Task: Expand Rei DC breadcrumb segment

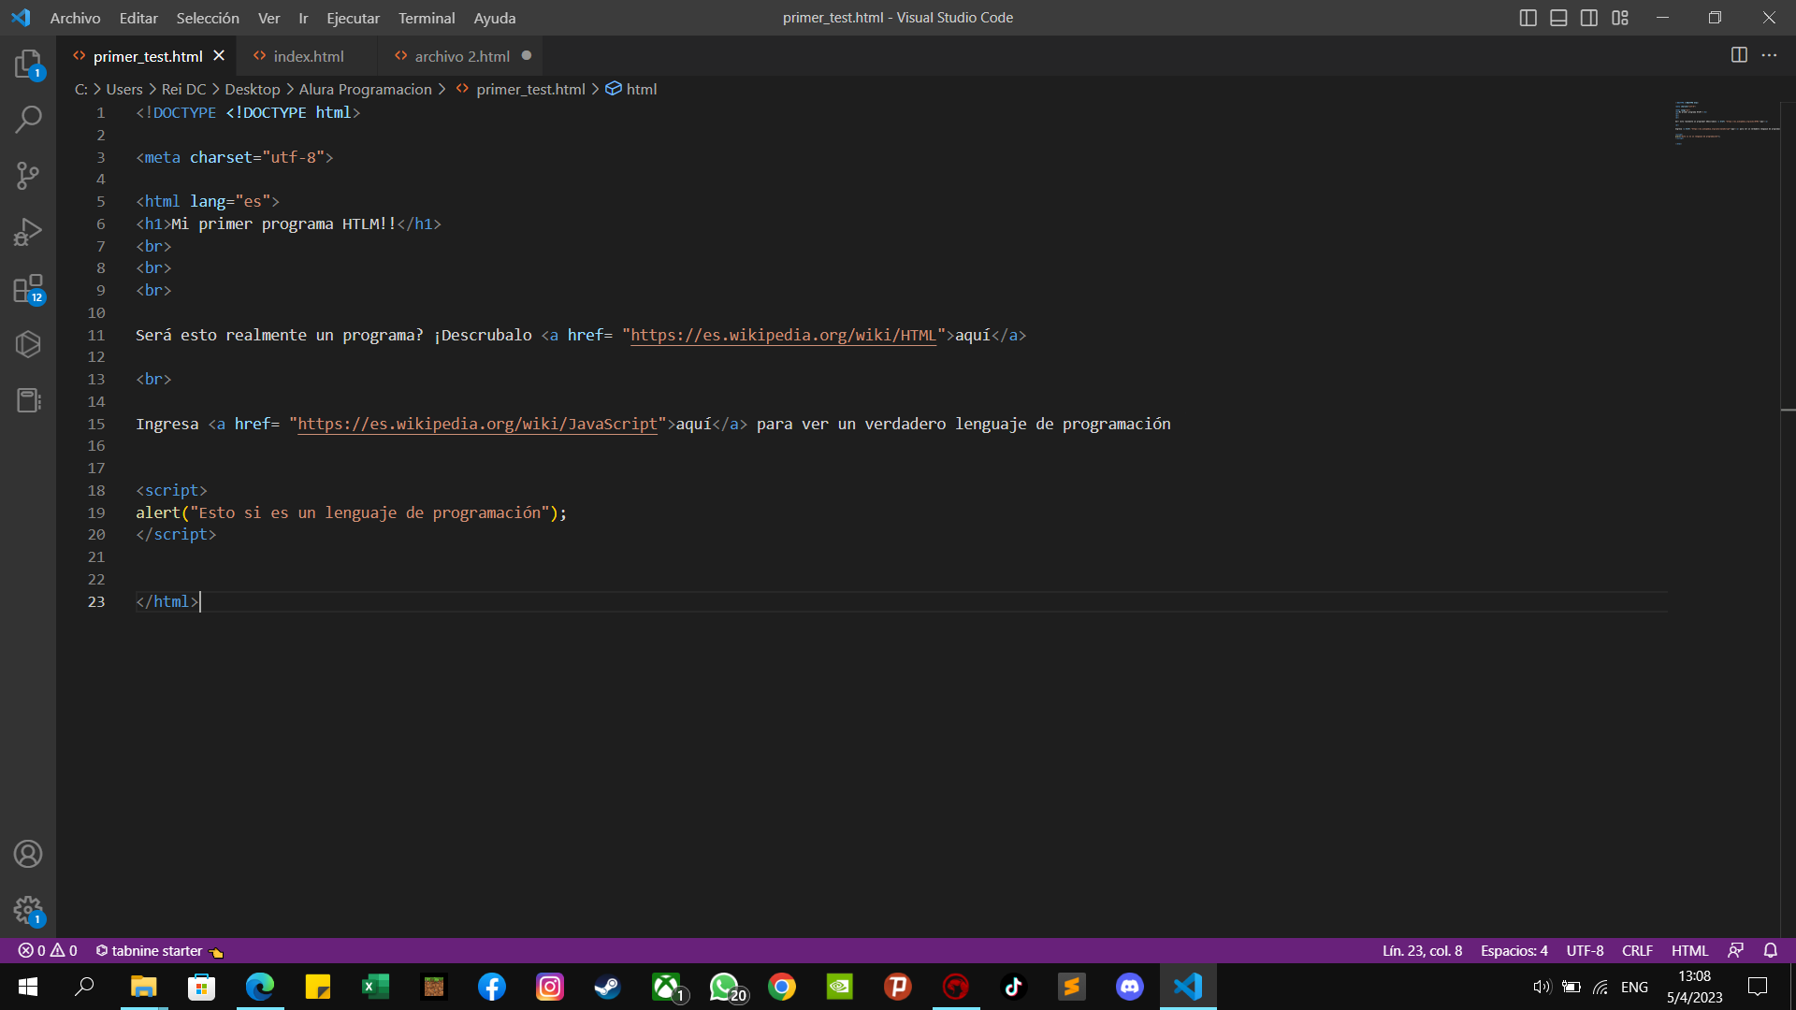Action: click(x=183, y=89)
